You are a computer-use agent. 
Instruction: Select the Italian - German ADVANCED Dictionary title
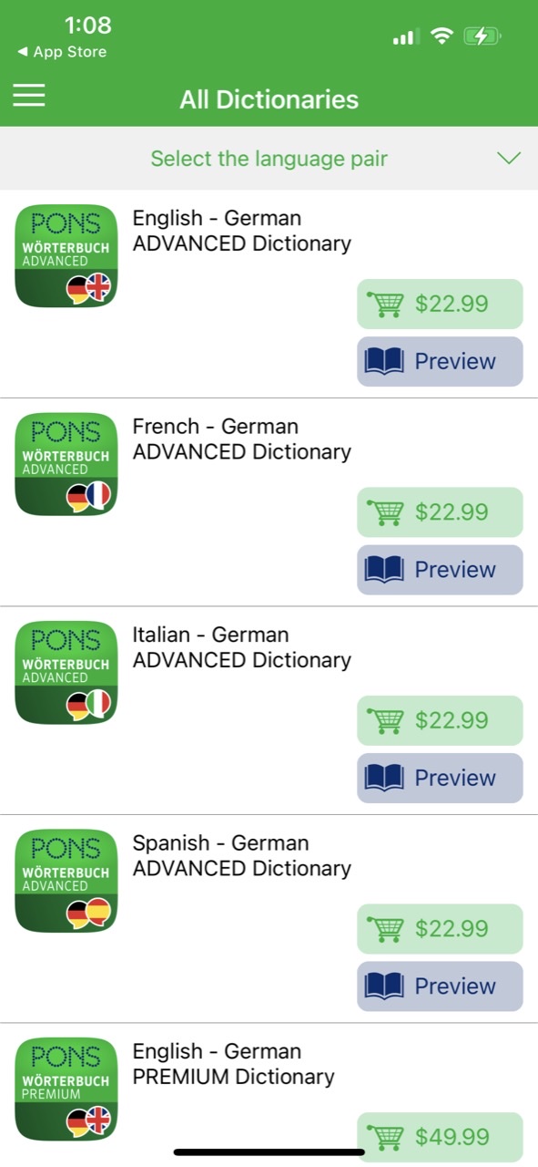click(x=241, y=647)
